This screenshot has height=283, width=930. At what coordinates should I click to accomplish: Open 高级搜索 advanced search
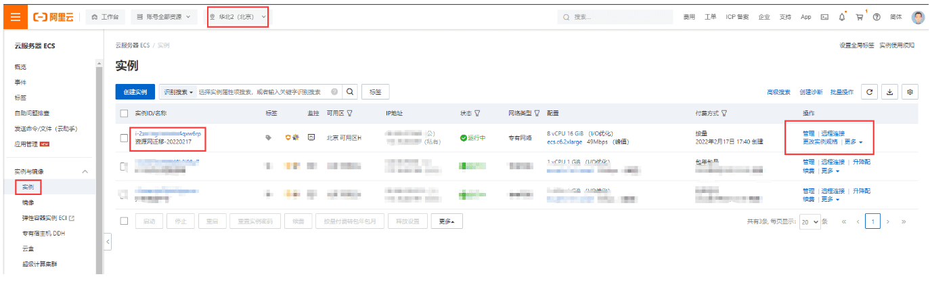pyautogui.click(x=778, y=92)
